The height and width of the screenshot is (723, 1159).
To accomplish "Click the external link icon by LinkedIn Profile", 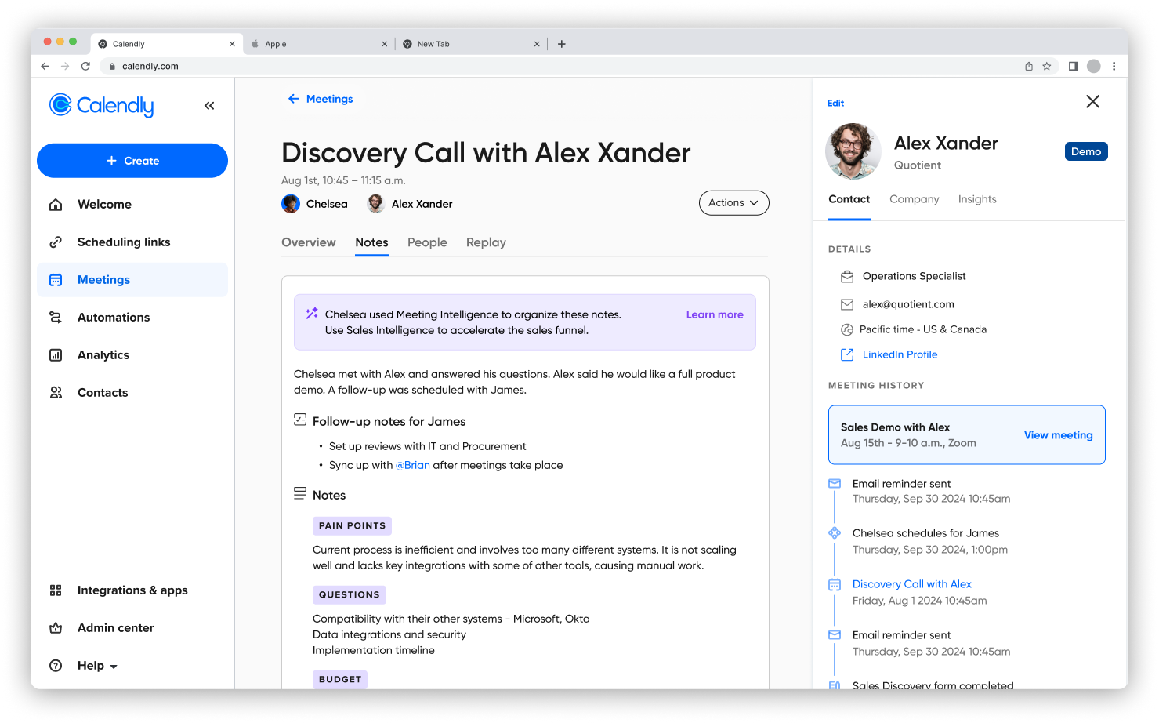I will 847,355.
